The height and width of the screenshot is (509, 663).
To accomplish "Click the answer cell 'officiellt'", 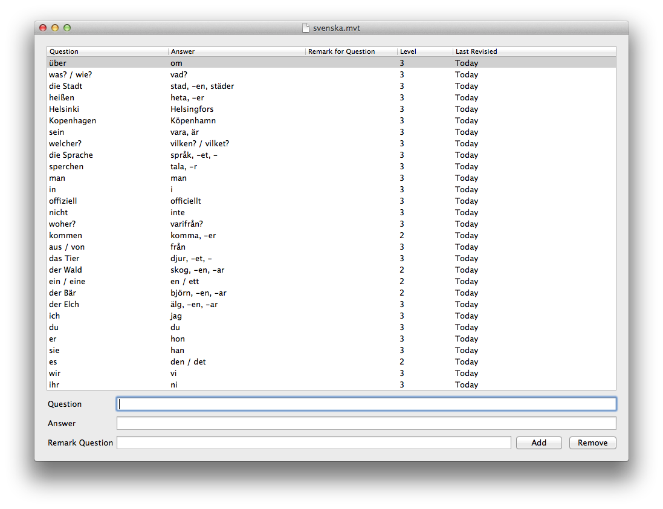I will [186, 201].
